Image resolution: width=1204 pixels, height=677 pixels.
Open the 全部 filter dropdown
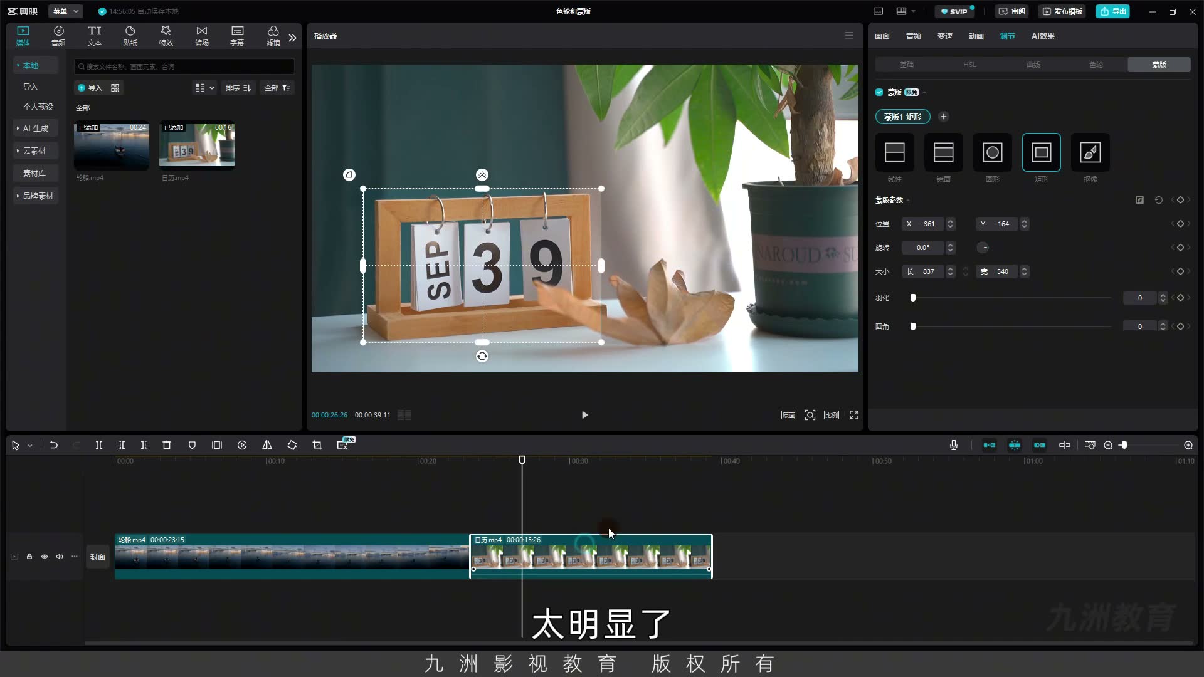(277, 88)
